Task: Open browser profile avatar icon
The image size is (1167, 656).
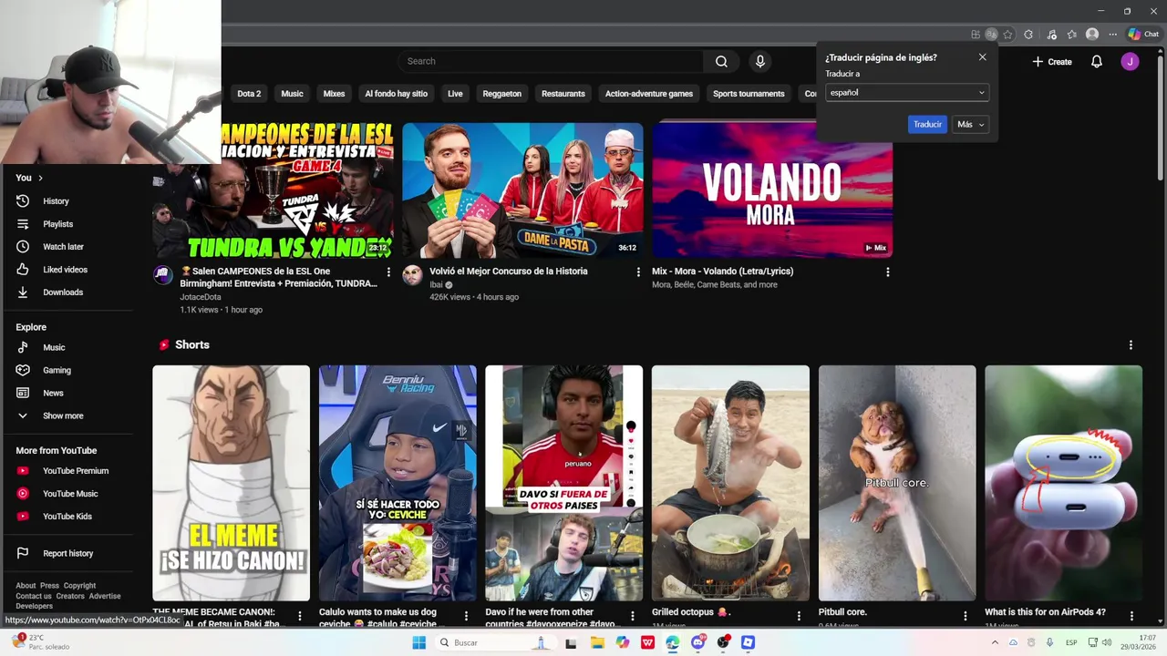Action: (1092, 35)
